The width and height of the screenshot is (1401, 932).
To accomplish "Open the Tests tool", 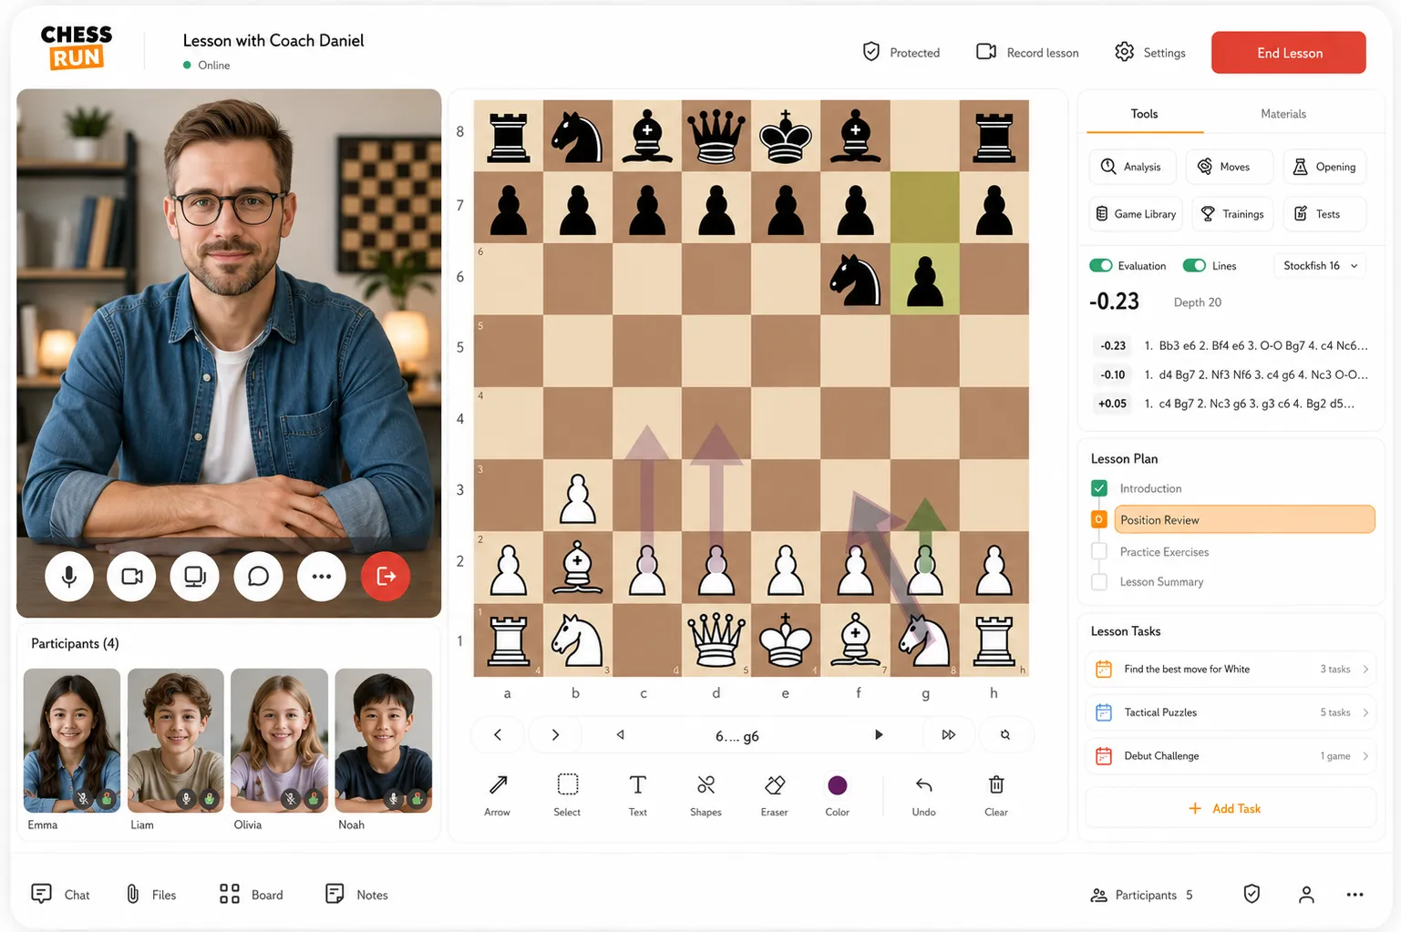I will (1324, 214).
